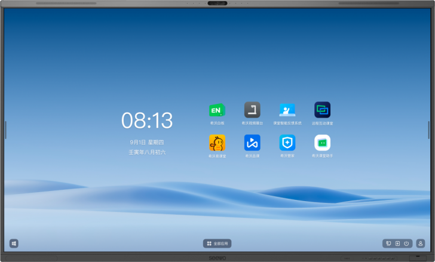Open the 希沃白板 EN whiteboard app
Screen dimensions: 435x262
tap(217, 110)
